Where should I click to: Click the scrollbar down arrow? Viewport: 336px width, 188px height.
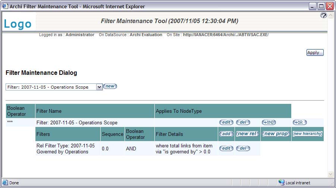[330, 174]
